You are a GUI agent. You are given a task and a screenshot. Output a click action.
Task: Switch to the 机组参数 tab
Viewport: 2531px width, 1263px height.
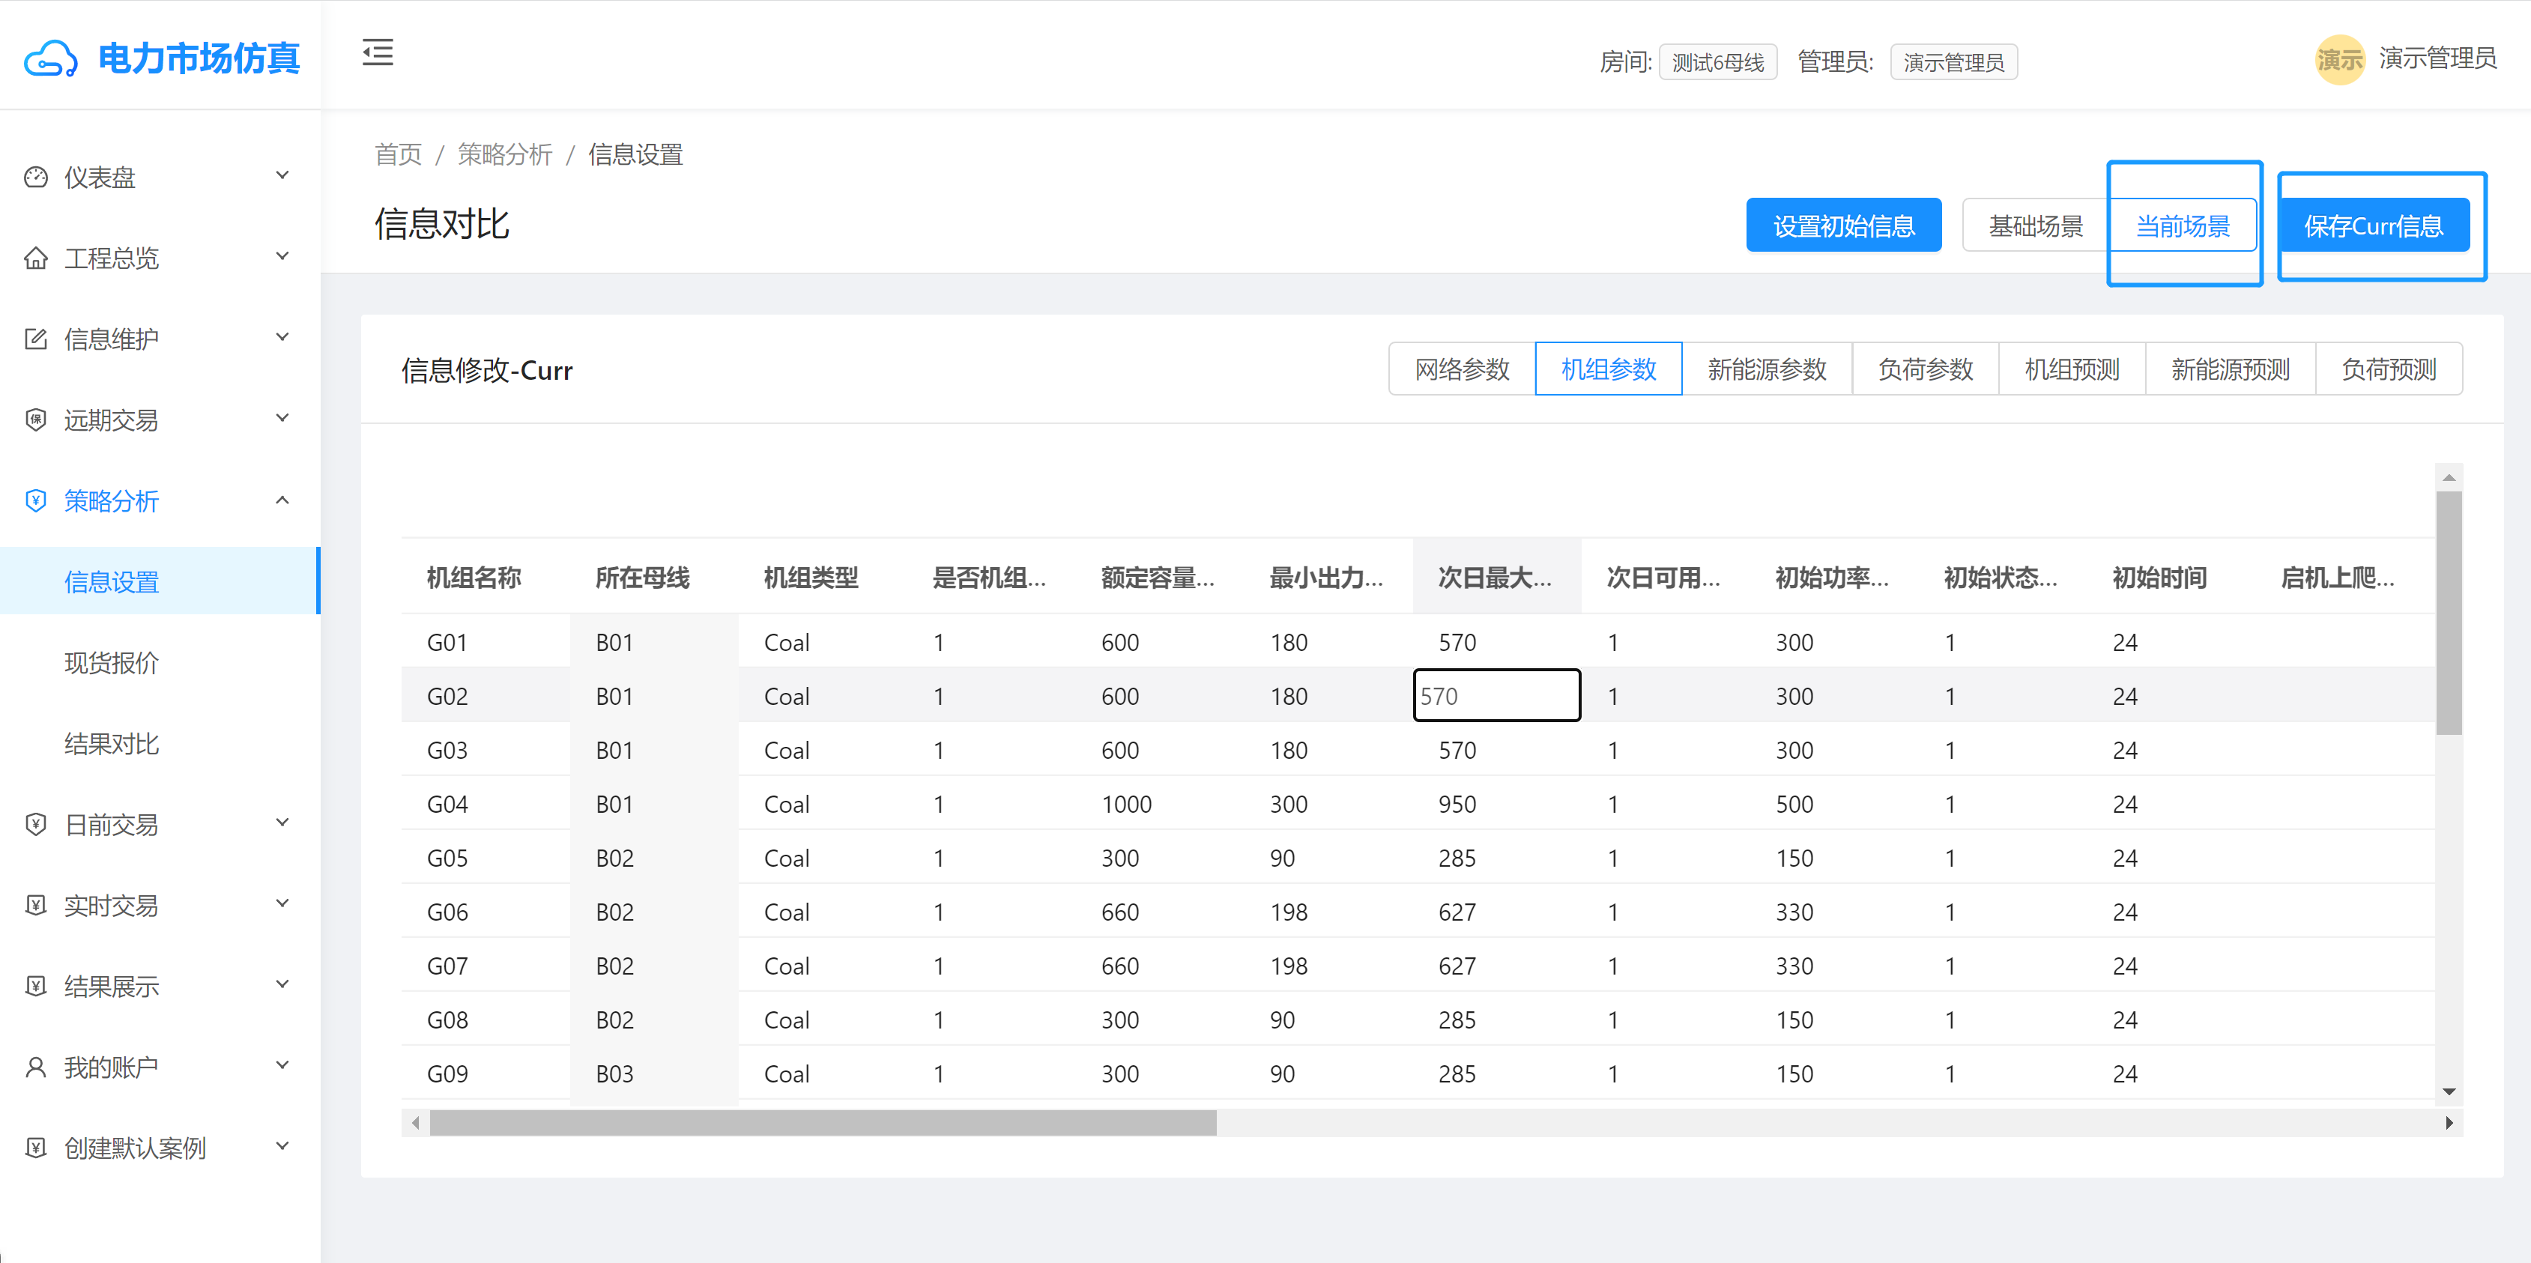pos(1609,369)
